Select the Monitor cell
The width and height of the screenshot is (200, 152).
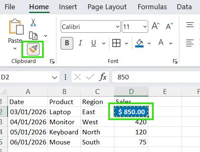point(64,122)
